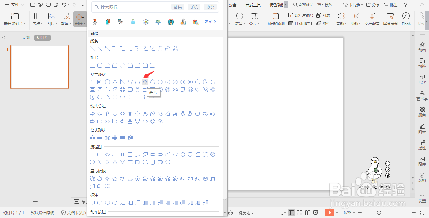Image resolution: width=429 pixels, height=218 pixels.
Task: Click the Flash insert icon
Action: click(x=406, y=19)
